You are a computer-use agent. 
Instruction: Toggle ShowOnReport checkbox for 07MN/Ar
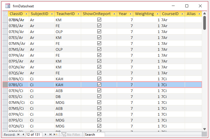tap(99, 43)
